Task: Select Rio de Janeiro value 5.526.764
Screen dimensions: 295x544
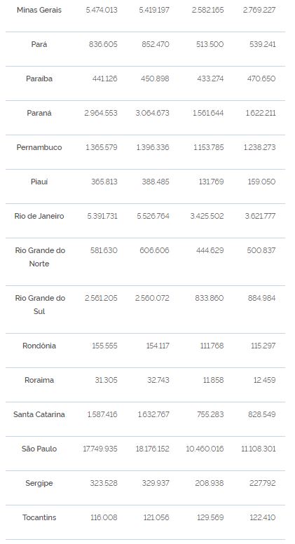Action: click(153, 216)
